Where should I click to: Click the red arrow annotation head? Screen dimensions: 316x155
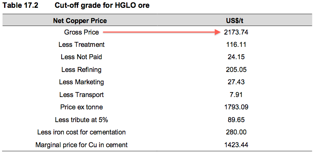pyautogui.click(x=217, y=32)
